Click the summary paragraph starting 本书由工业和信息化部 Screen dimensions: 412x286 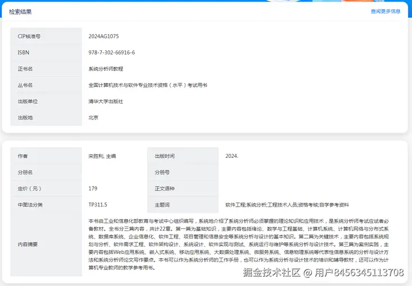coord(239,244)
